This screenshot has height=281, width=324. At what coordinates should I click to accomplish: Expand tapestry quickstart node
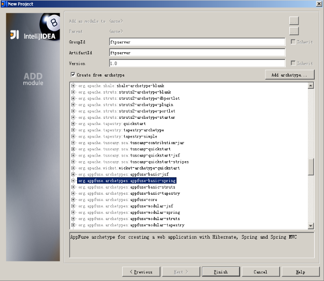point(73,123)
